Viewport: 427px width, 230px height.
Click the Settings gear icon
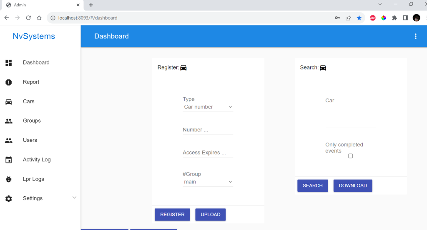[x=9, y=198]
